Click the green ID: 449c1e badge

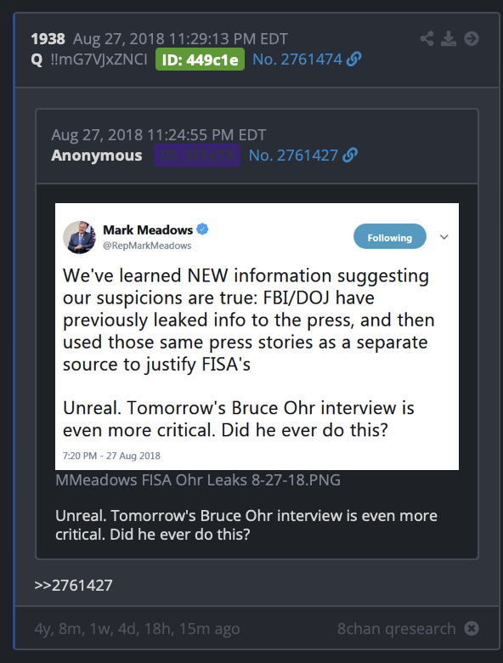(200, 59)
